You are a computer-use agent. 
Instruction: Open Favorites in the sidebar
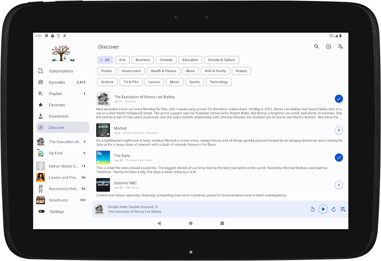(x=63, y=105)
